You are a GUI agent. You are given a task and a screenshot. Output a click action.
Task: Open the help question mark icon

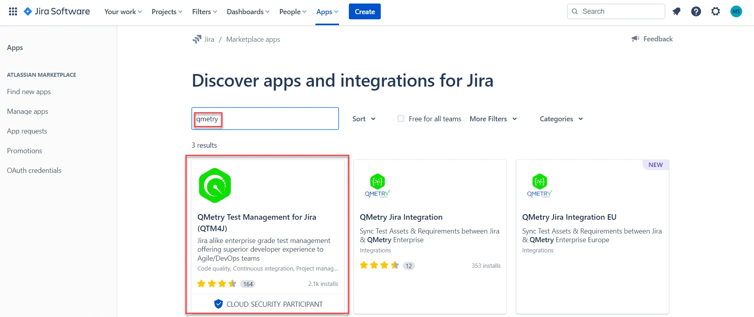click(x=696, y=11)
